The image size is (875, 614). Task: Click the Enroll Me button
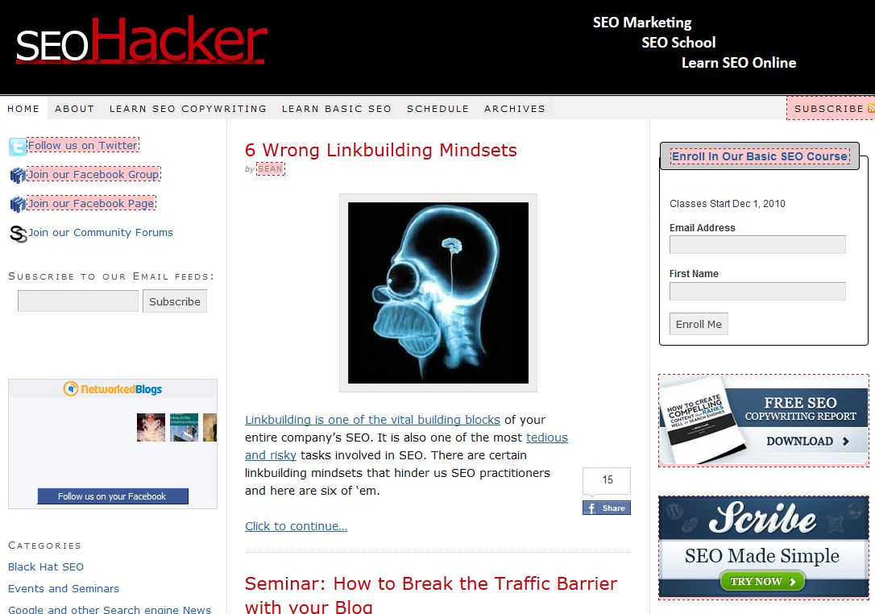[x=699, y=324]
